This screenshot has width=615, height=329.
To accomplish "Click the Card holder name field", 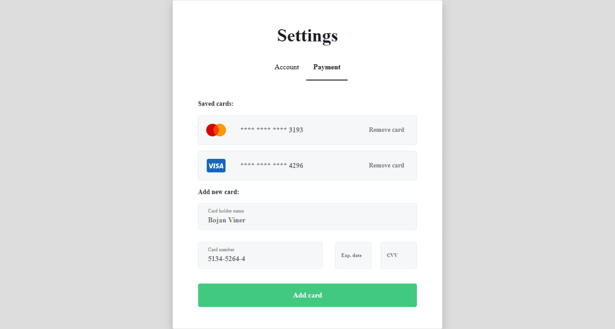I will tap(307, 216).
